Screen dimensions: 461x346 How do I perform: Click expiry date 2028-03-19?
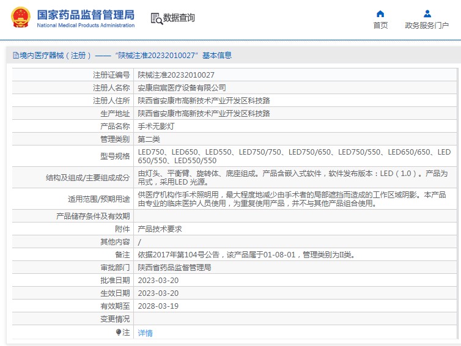tap(158, 306)
